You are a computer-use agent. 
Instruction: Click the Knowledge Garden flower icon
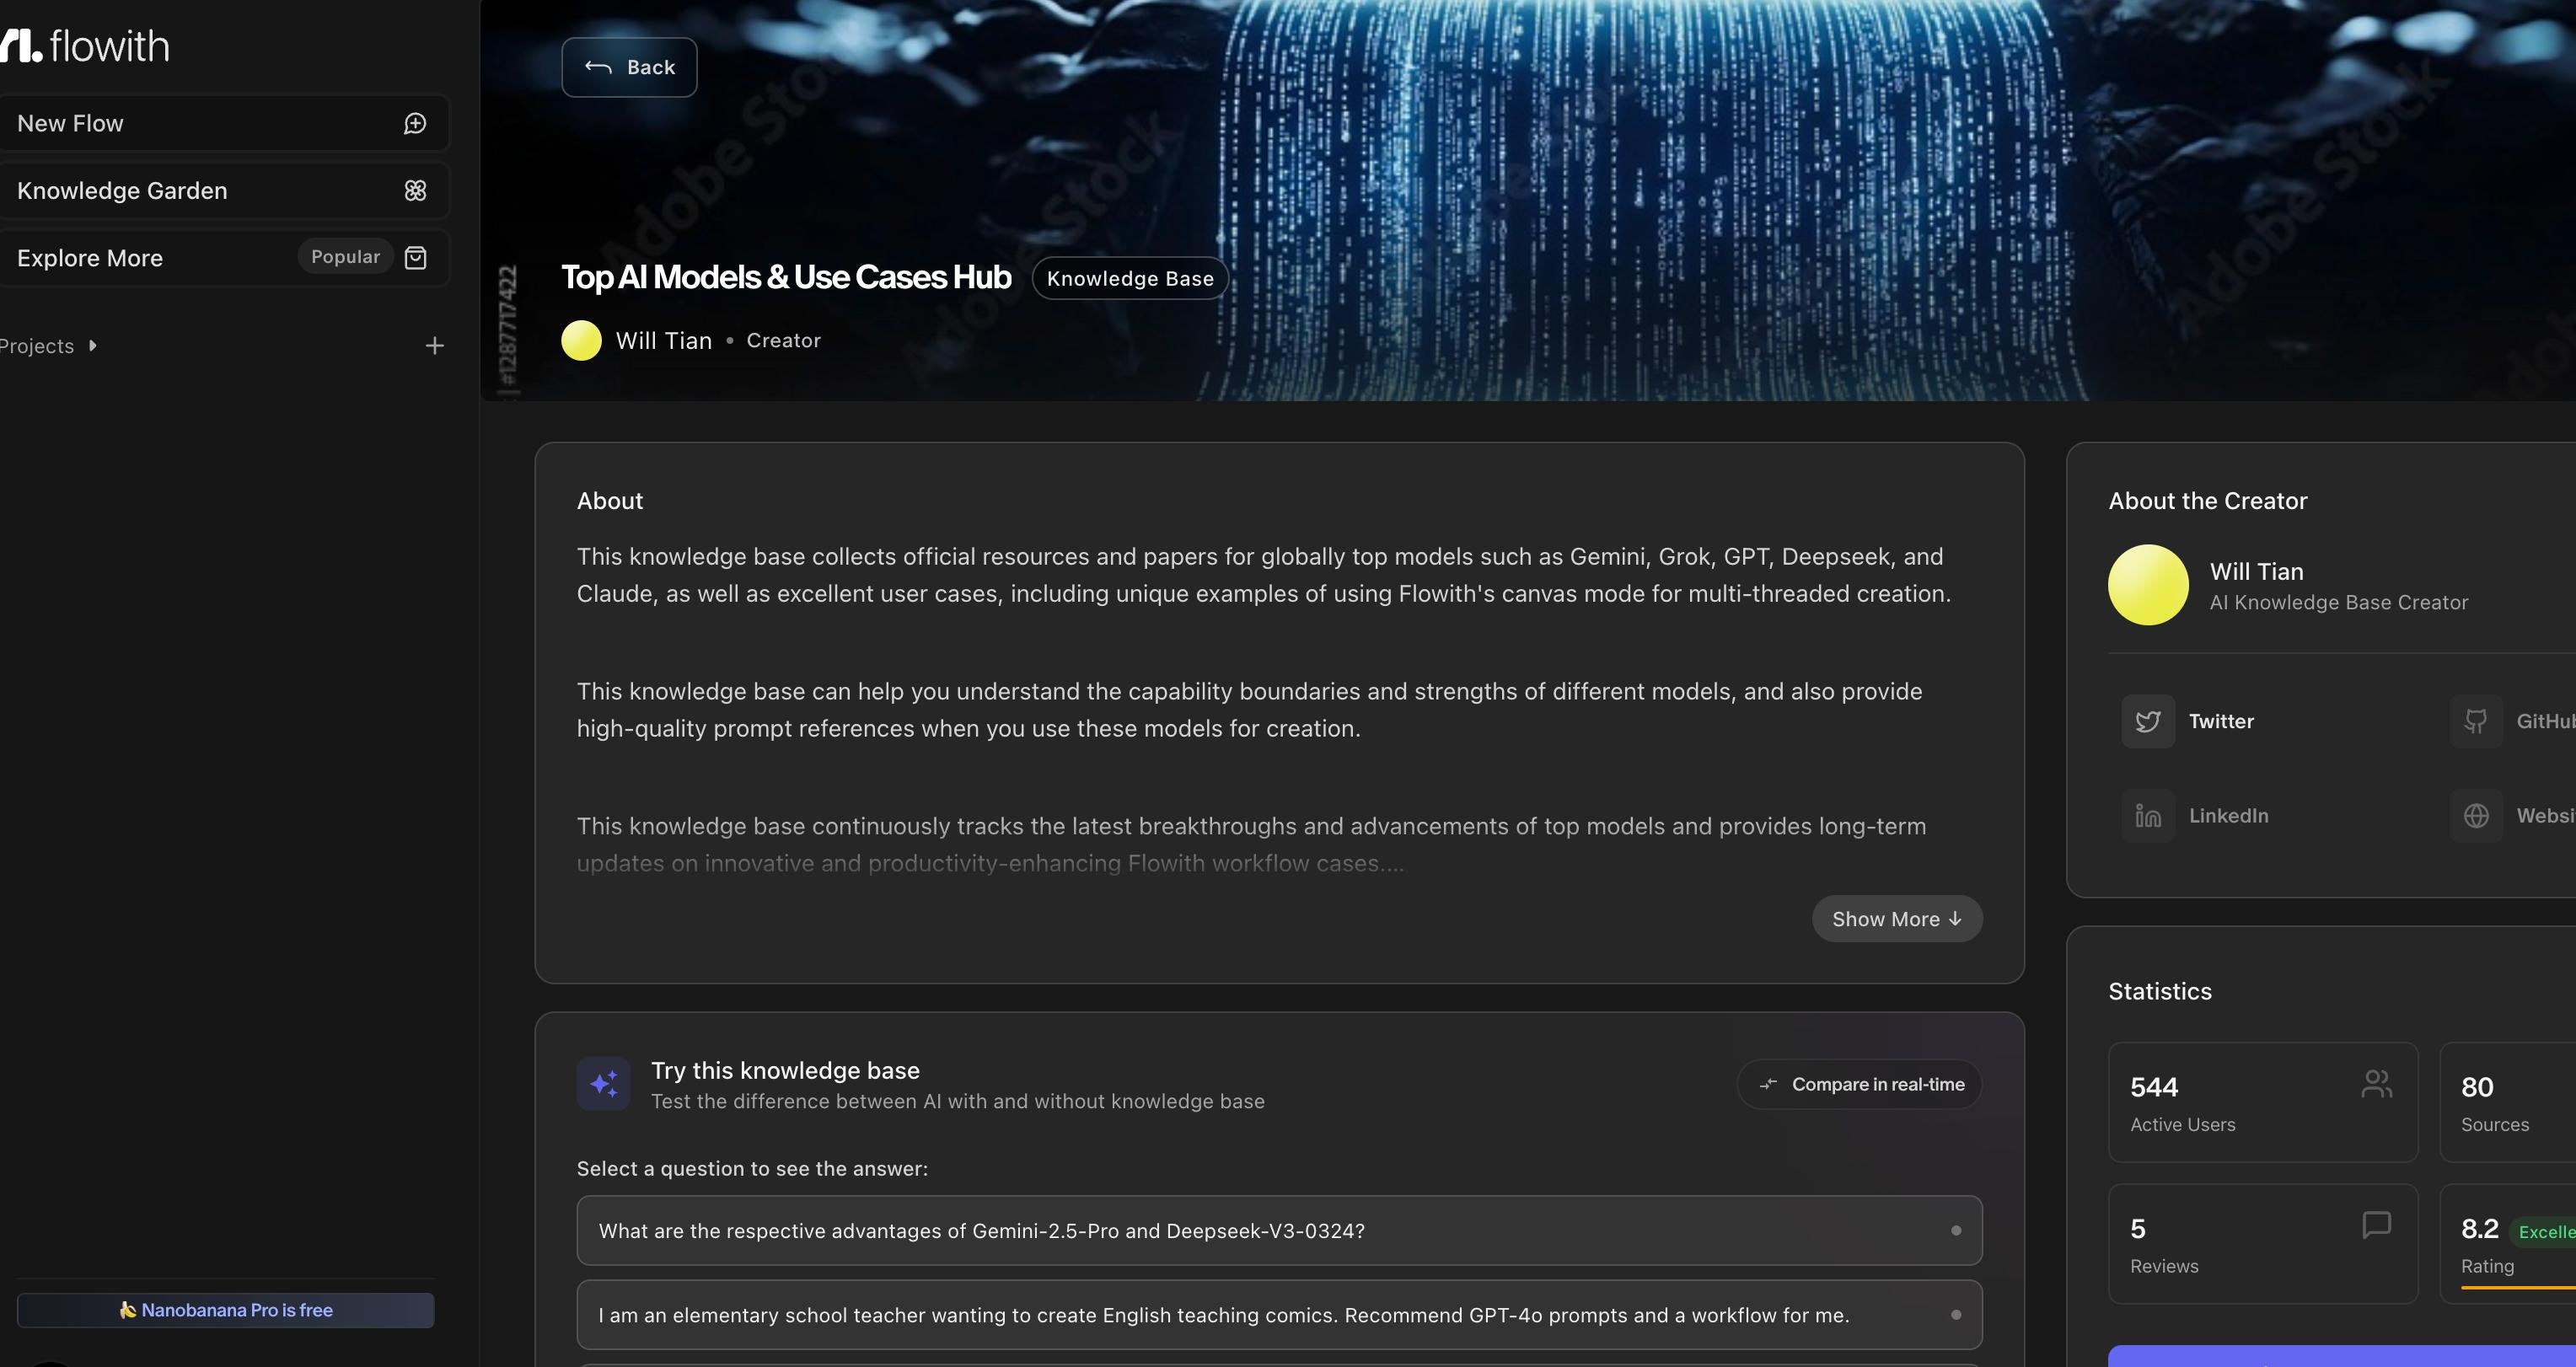(x=415, y=190)
